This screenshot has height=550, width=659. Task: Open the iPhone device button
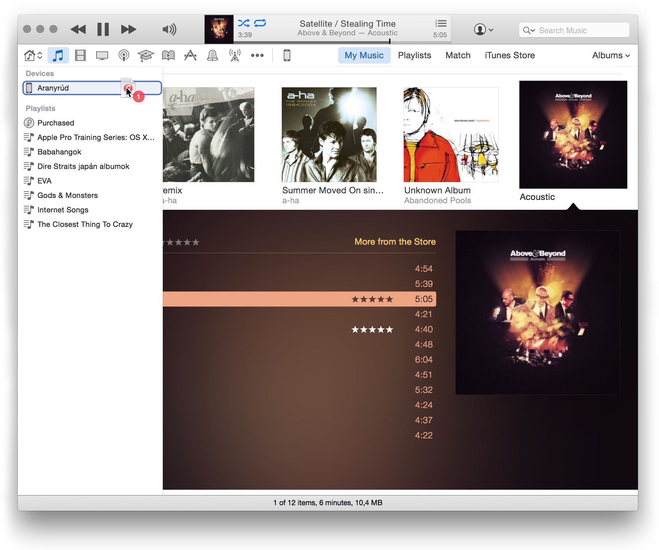pos(287,55)
